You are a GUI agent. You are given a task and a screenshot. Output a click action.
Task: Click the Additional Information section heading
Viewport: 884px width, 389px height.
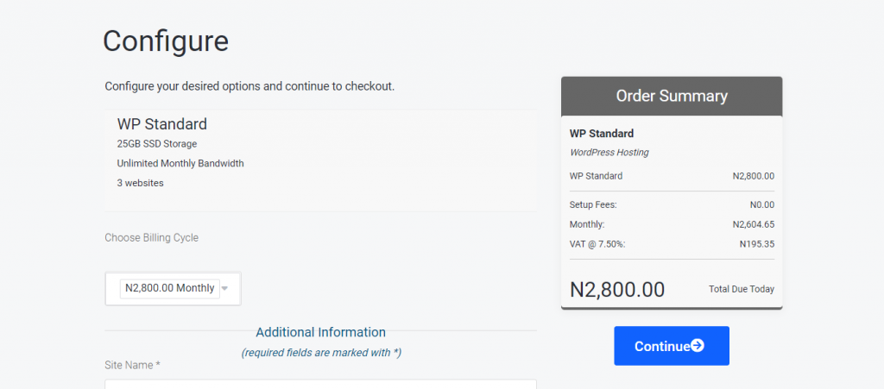(320, 332)
